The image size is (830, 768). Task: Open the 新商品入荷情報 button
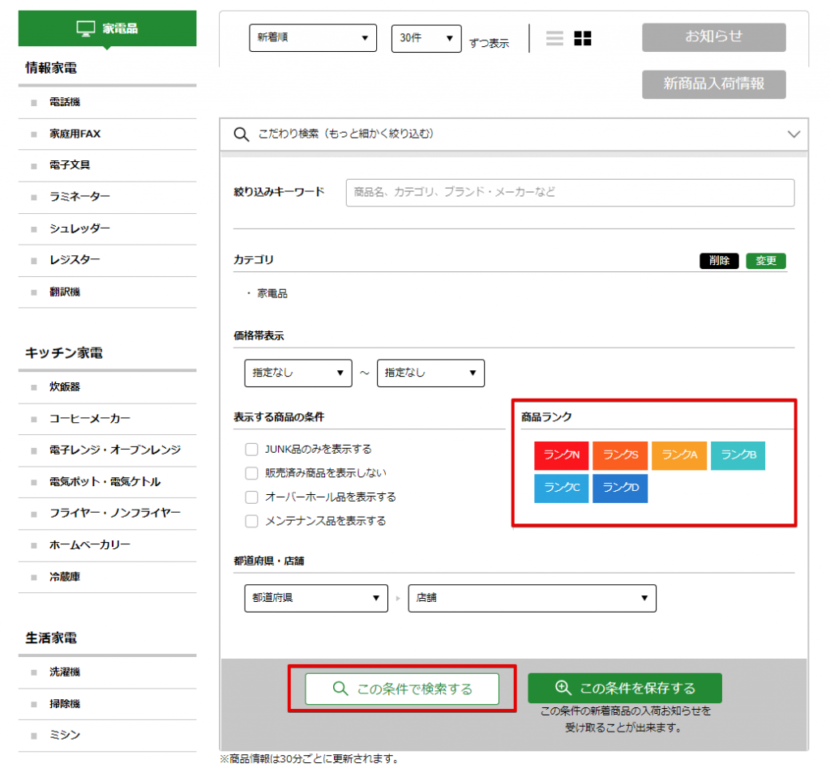click(713, 83)
